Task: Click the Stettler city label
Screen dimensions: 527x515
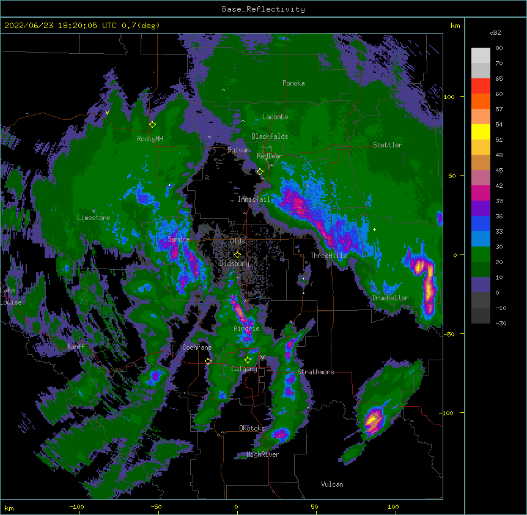Action: (388, 145)
